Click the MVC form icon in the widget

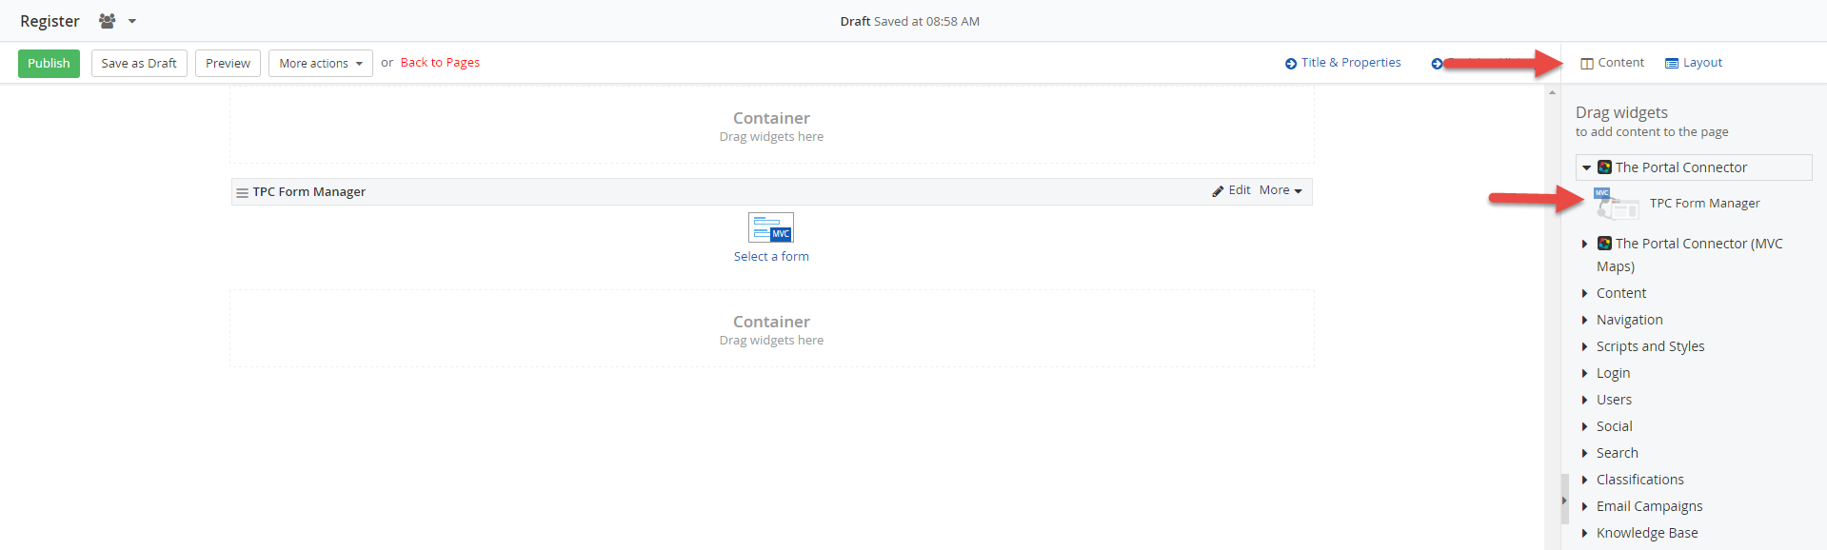(771, 227)
